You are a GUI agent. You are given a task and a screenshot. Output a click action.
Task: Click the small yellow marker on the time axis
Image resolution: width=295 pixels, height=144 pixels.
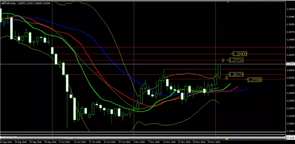tap(227, 139)
